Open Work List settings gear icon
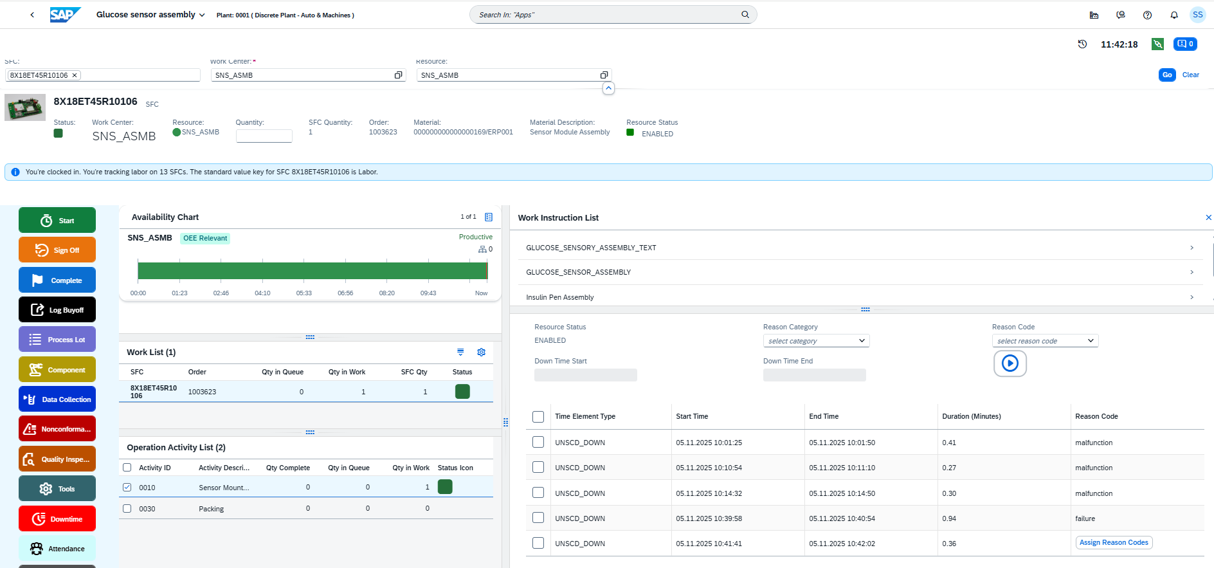This screenshot has height=568, width=1214. [x=481, y=352]
